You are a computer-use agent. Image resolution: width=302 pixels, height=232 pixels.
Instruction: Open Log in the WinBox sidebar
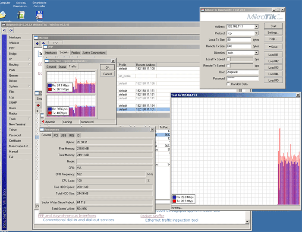tap(11, 97)
